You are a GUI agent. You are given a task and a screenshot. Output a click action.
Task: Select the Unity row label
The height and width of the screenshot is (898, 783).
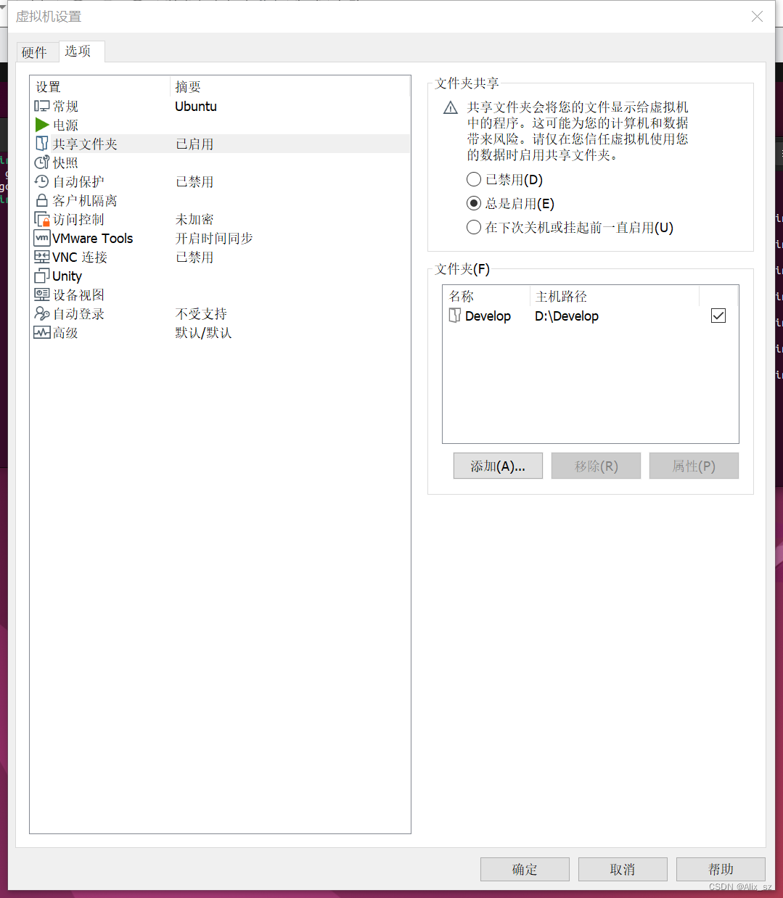coord(67,276)
